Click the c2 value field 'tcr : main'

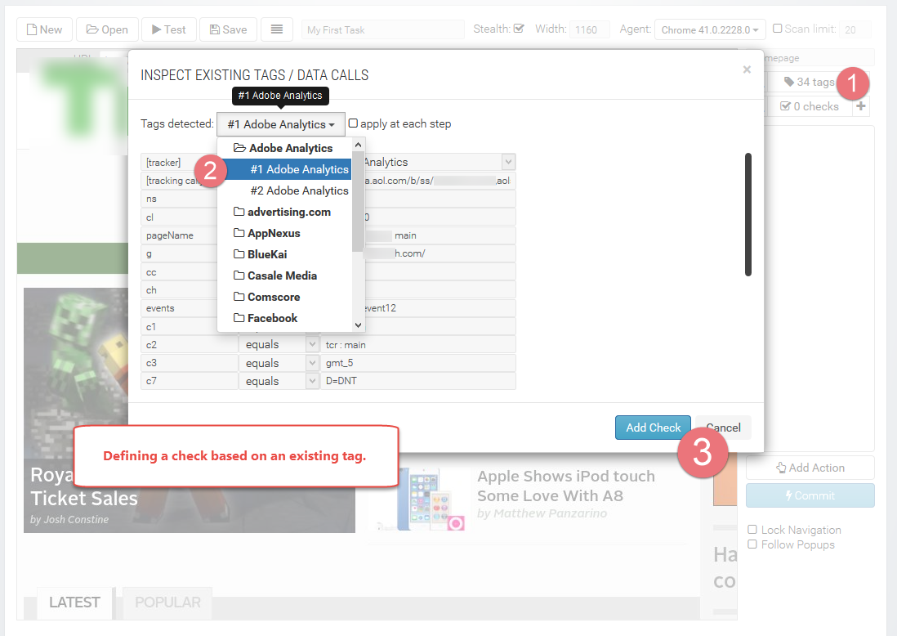click(418, 345)
